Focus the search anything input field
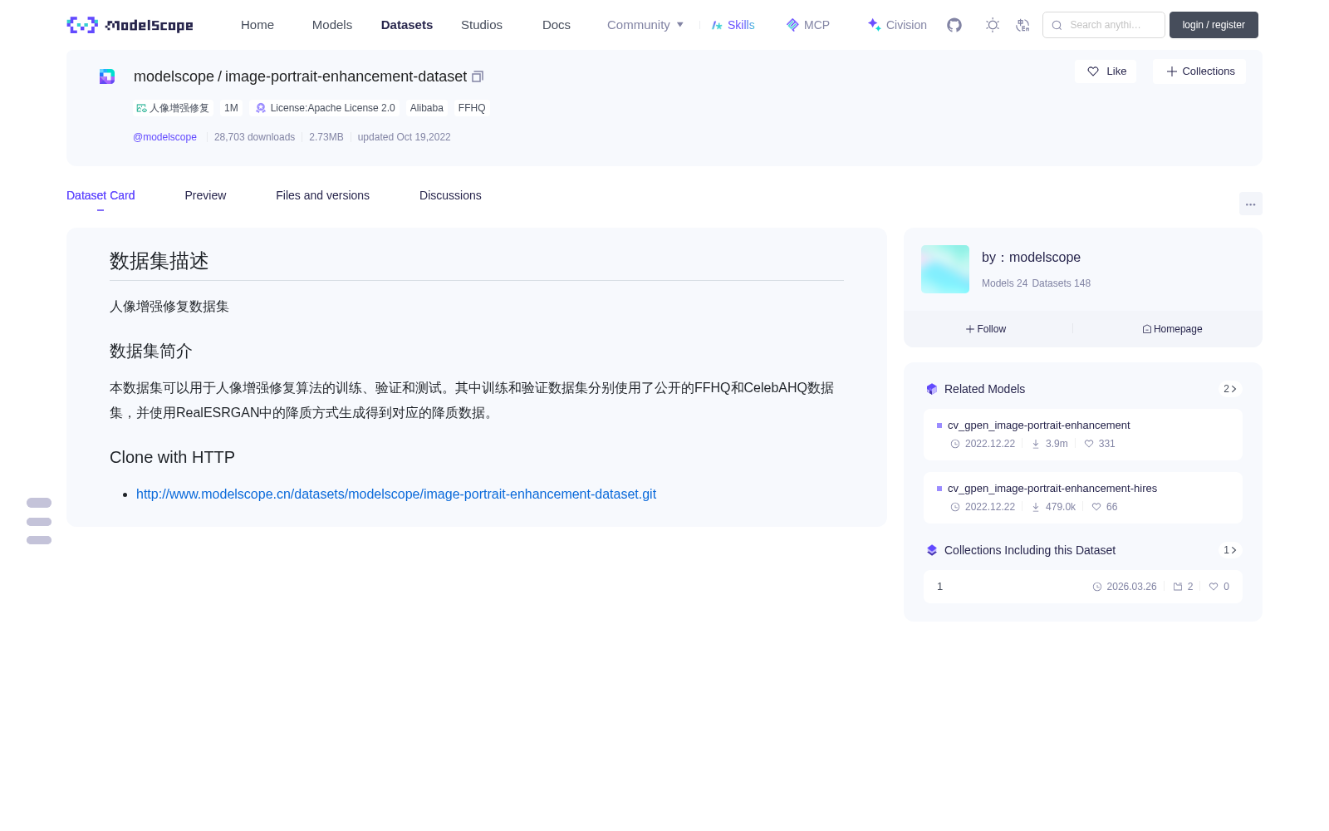This screenshot has width=1329, height=831. tap(1104, 25)
